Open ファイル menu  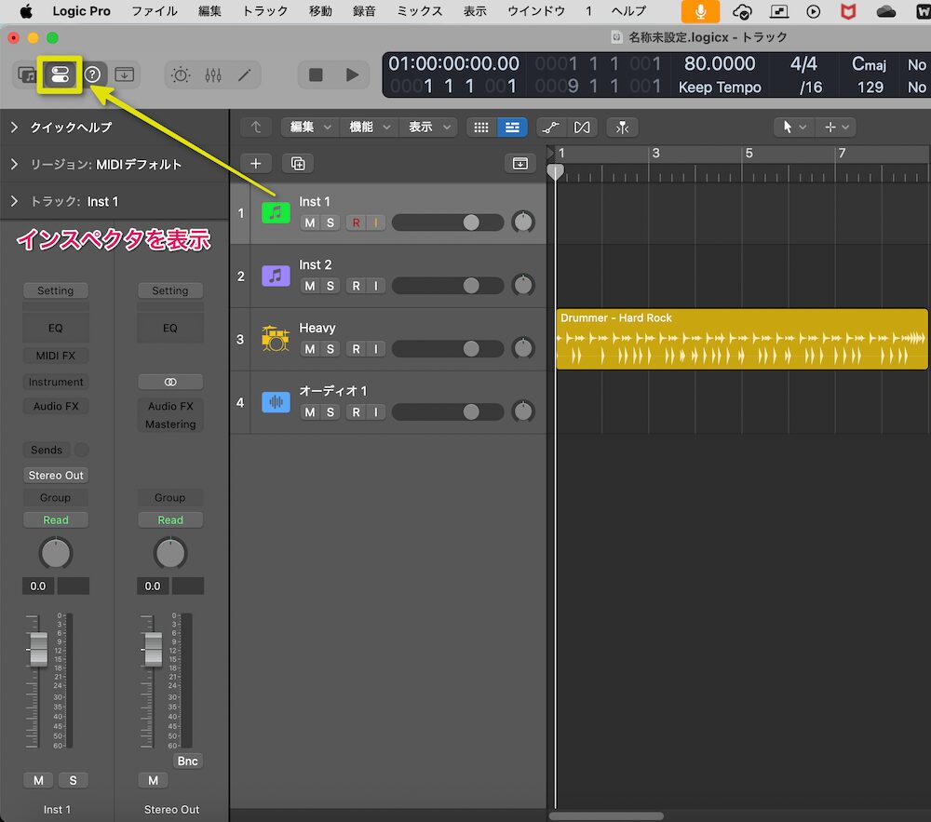click(x=155, y=11)
